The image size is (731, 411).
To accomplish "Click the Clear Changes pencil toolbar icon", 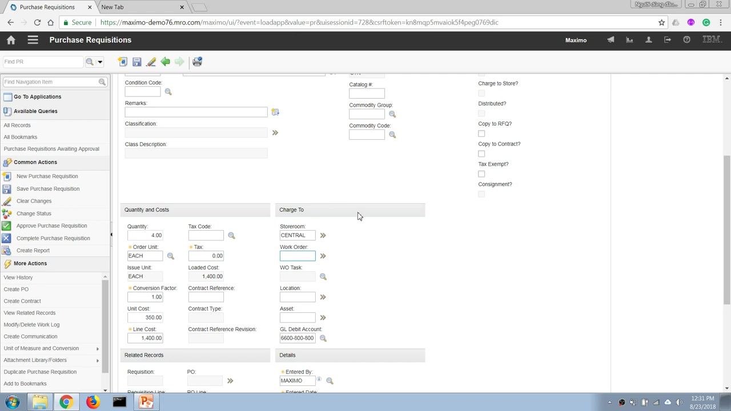I will pos(151,62).
